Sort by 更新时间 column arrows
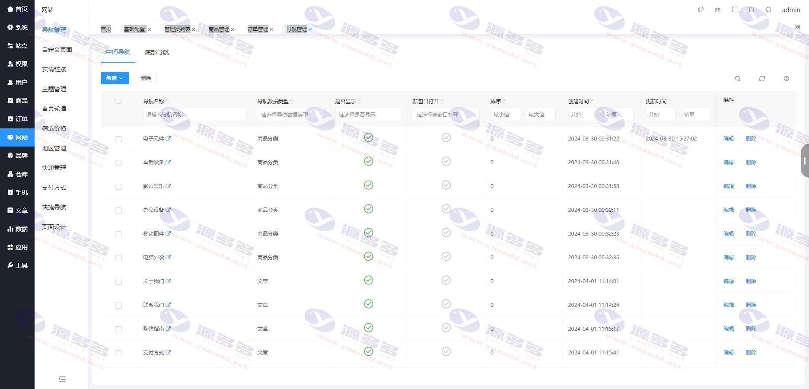The width and height of the screenshot is (809, 389). (670, 102)
